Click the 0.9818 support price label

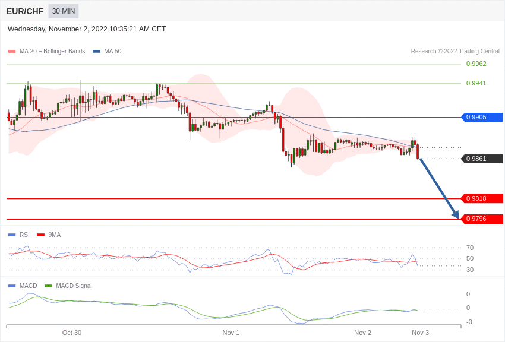(482, 198)
